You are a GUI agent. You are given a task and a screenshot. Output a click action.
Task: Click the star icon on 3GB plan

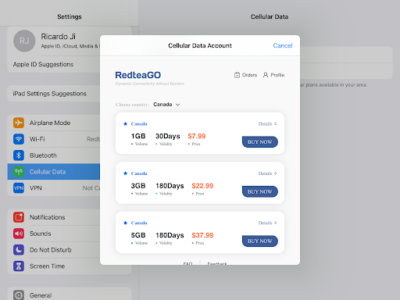coord(125,173)
